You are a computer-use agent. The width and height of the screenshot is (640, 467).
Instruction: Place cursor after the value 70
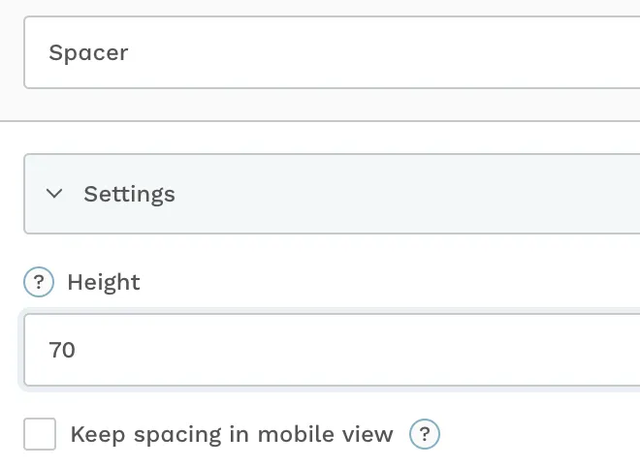(x=77, y=350)
